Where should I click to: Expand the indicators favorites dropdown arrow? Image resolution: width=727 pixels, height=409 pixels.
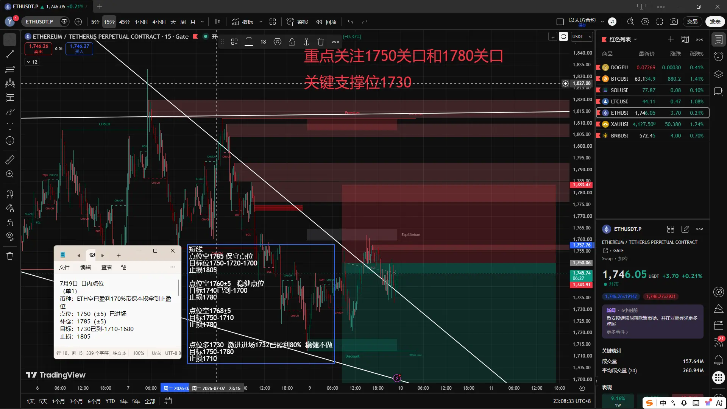[x=261, y=22]
